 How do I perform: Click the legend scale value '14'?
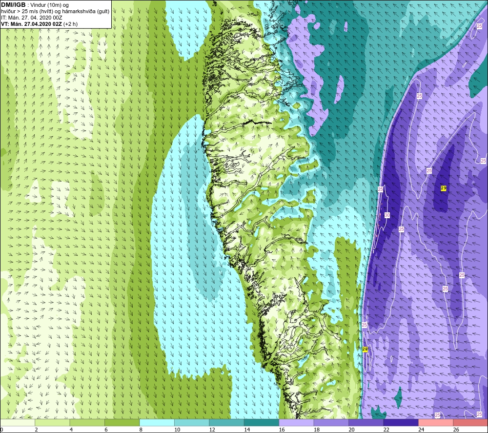tap(247, 430)
